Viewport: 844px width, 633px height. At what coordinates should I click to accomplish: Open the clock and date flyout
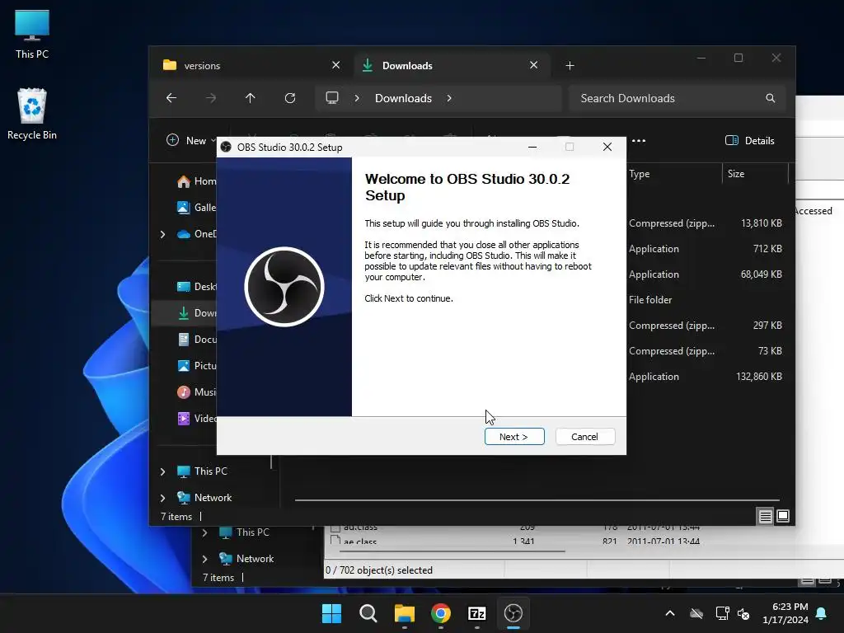[785, 613]
